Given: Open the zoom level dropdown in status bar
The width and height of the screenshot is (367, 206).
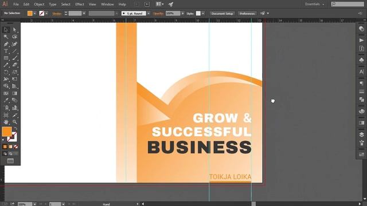Looking at the screenshot, I should coord(34,204).
